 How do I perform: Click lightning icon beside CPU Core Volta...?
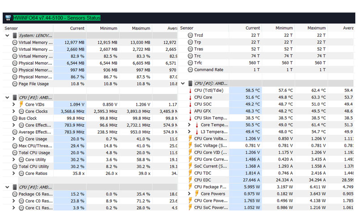190,138
